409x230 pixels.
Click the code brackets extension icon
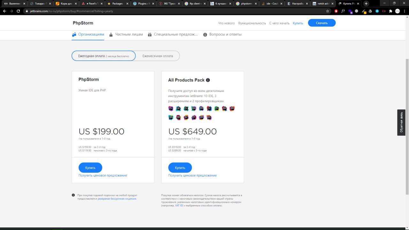point(384,11)
